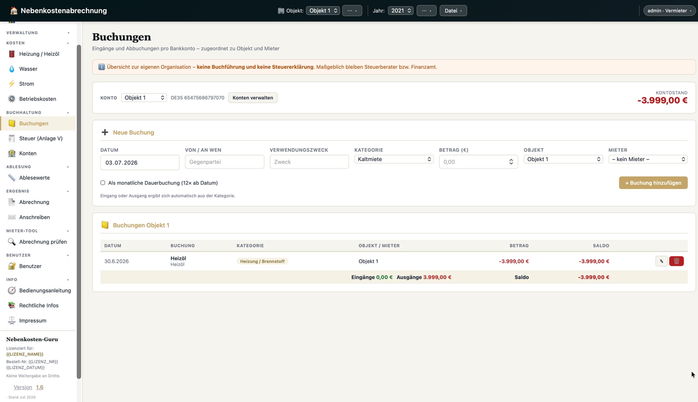Click the Steuer (Anlage V) form icon
698x402 pixels.
[12, 139]
